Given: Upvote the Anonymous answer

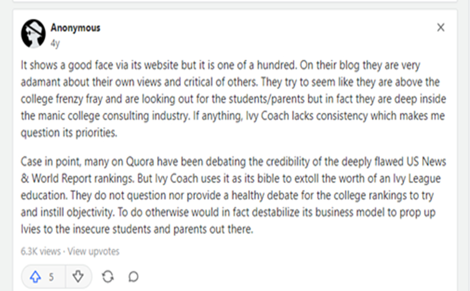Looking at the screenshot, I should click(35, 277).
